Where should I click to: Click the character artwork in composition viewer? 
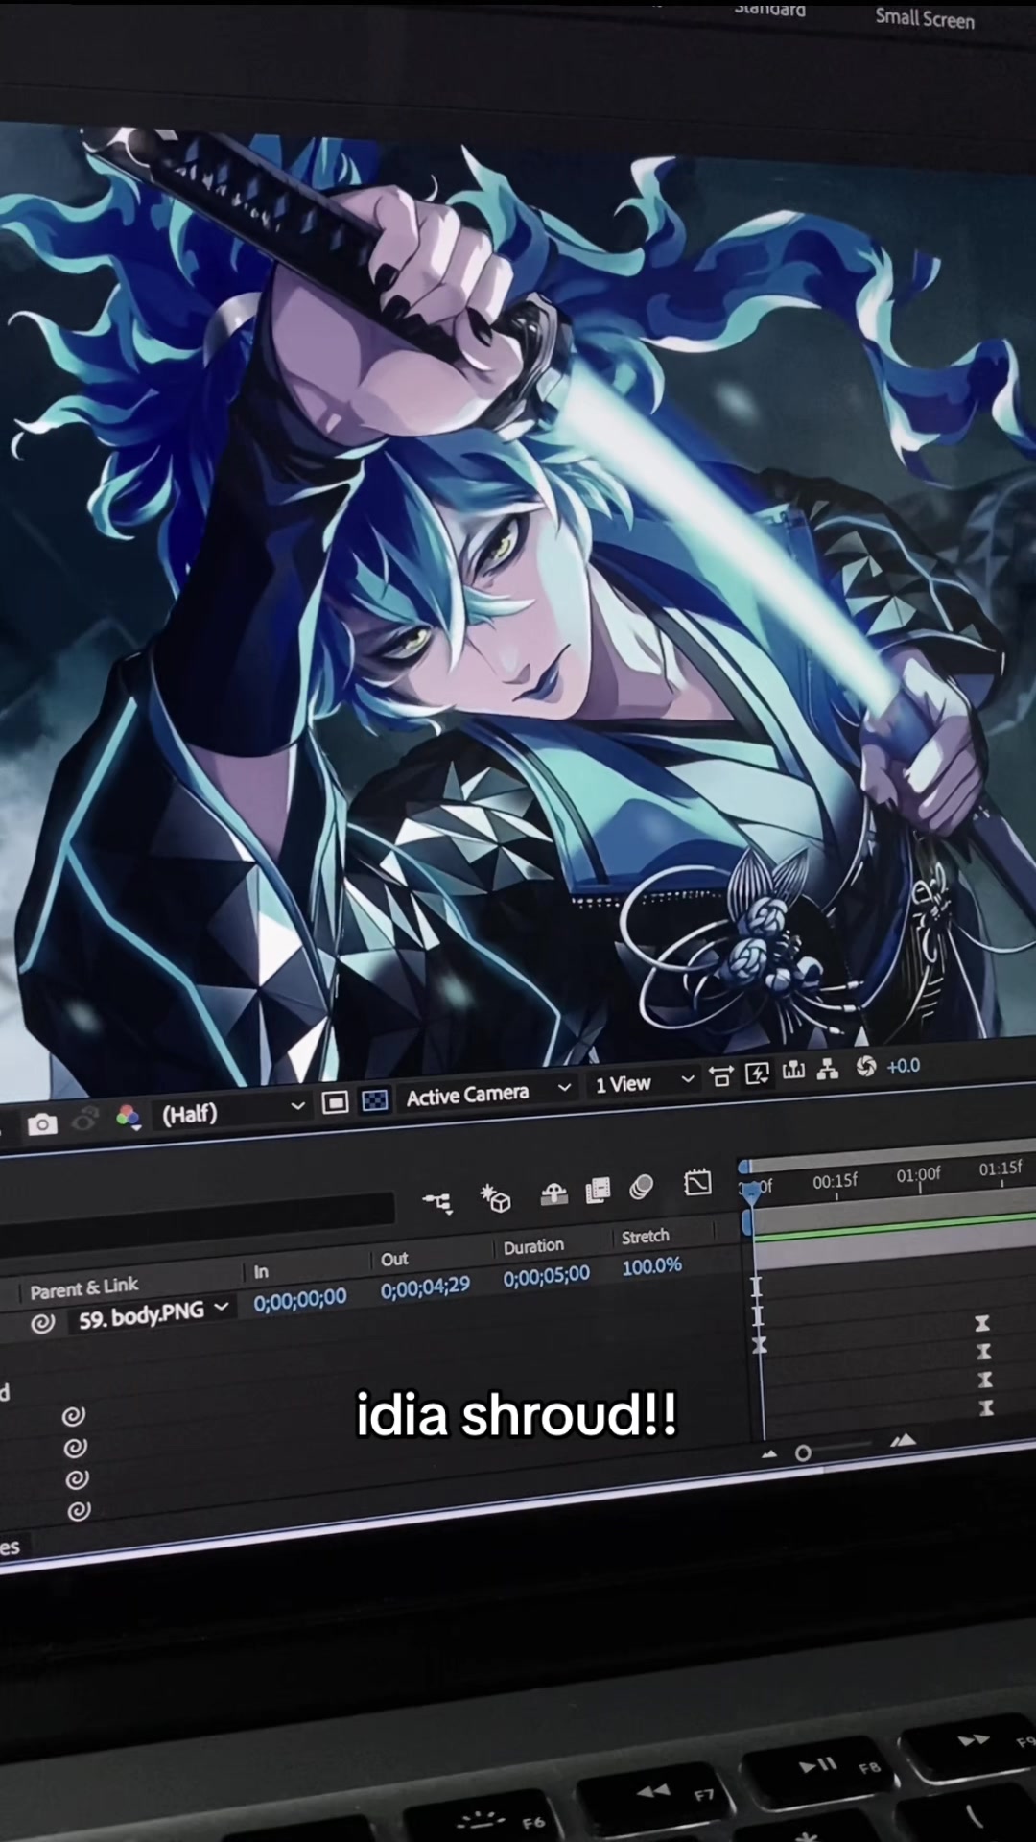pos(518,609)
